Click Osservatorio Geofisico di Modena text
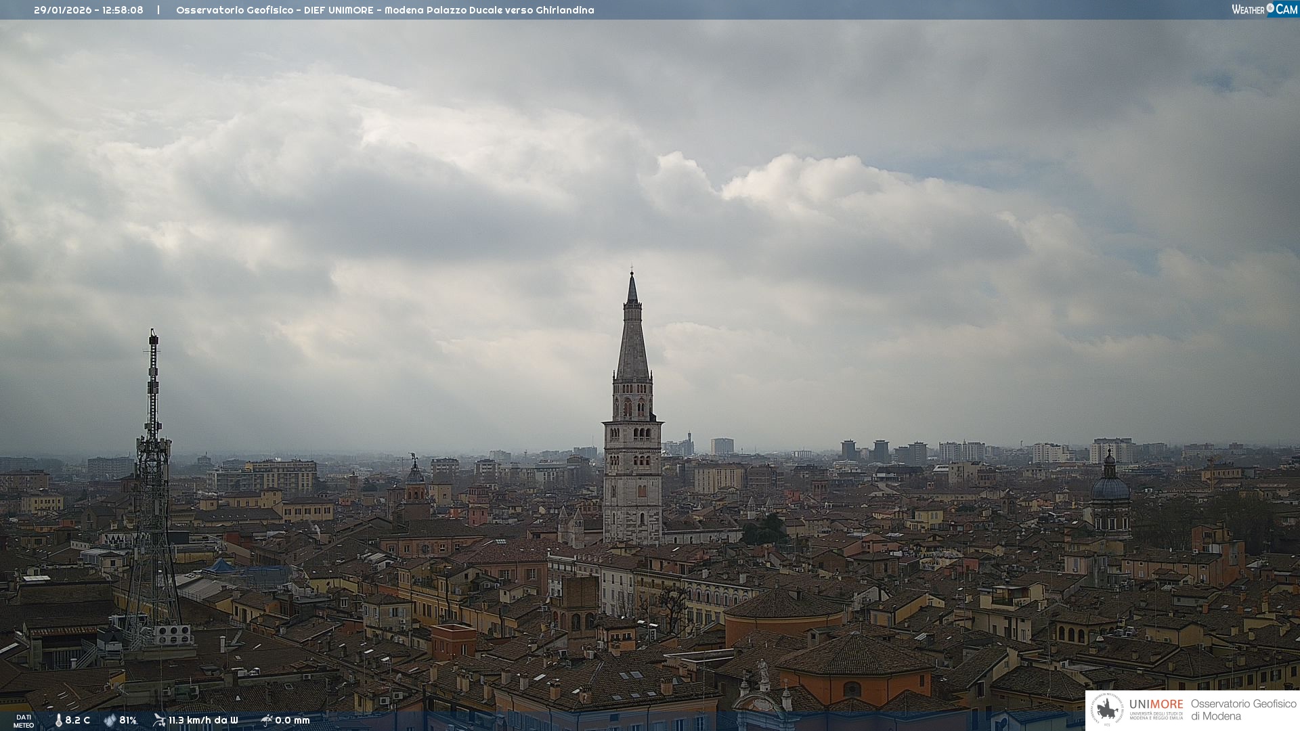The image size is (1300, 731). pyautogui.click(x=1243, y=710)
